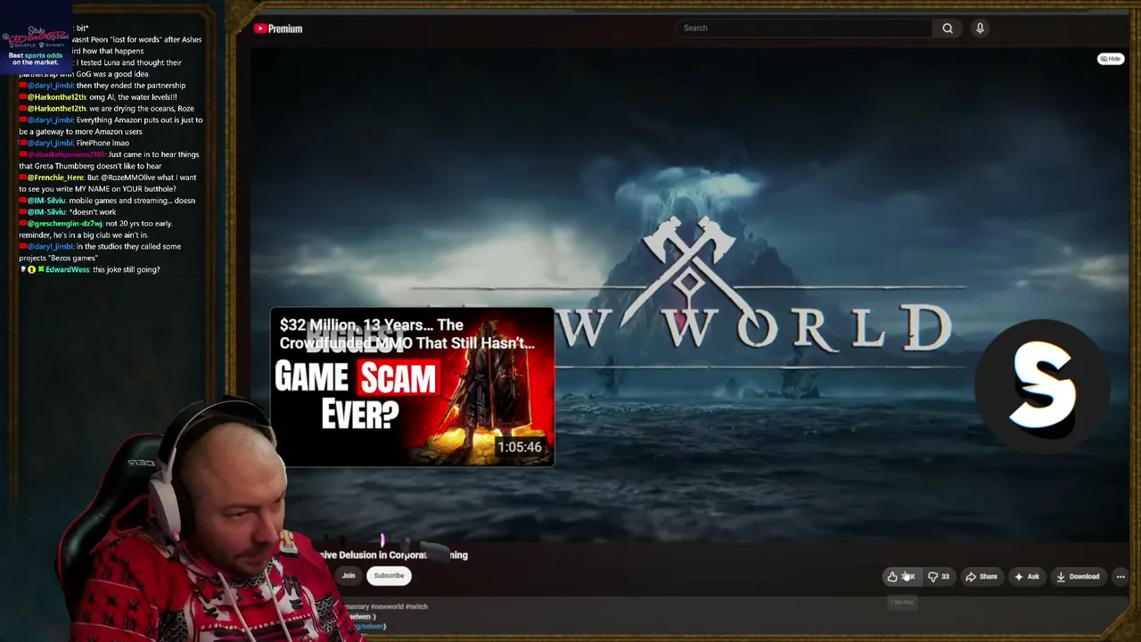Download this video
This screenshot has width=1141, height=642.
1078,577
